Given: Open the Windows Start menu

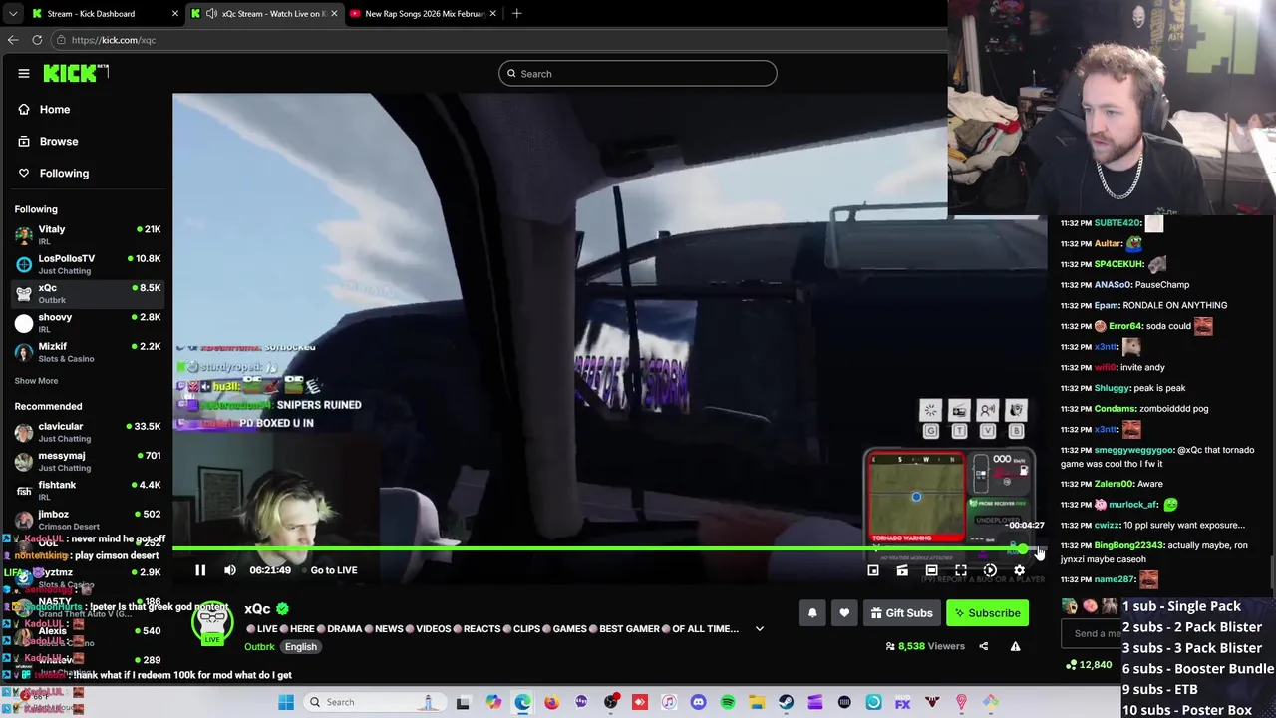Looking at the screenshot, I should click(286, 702).
